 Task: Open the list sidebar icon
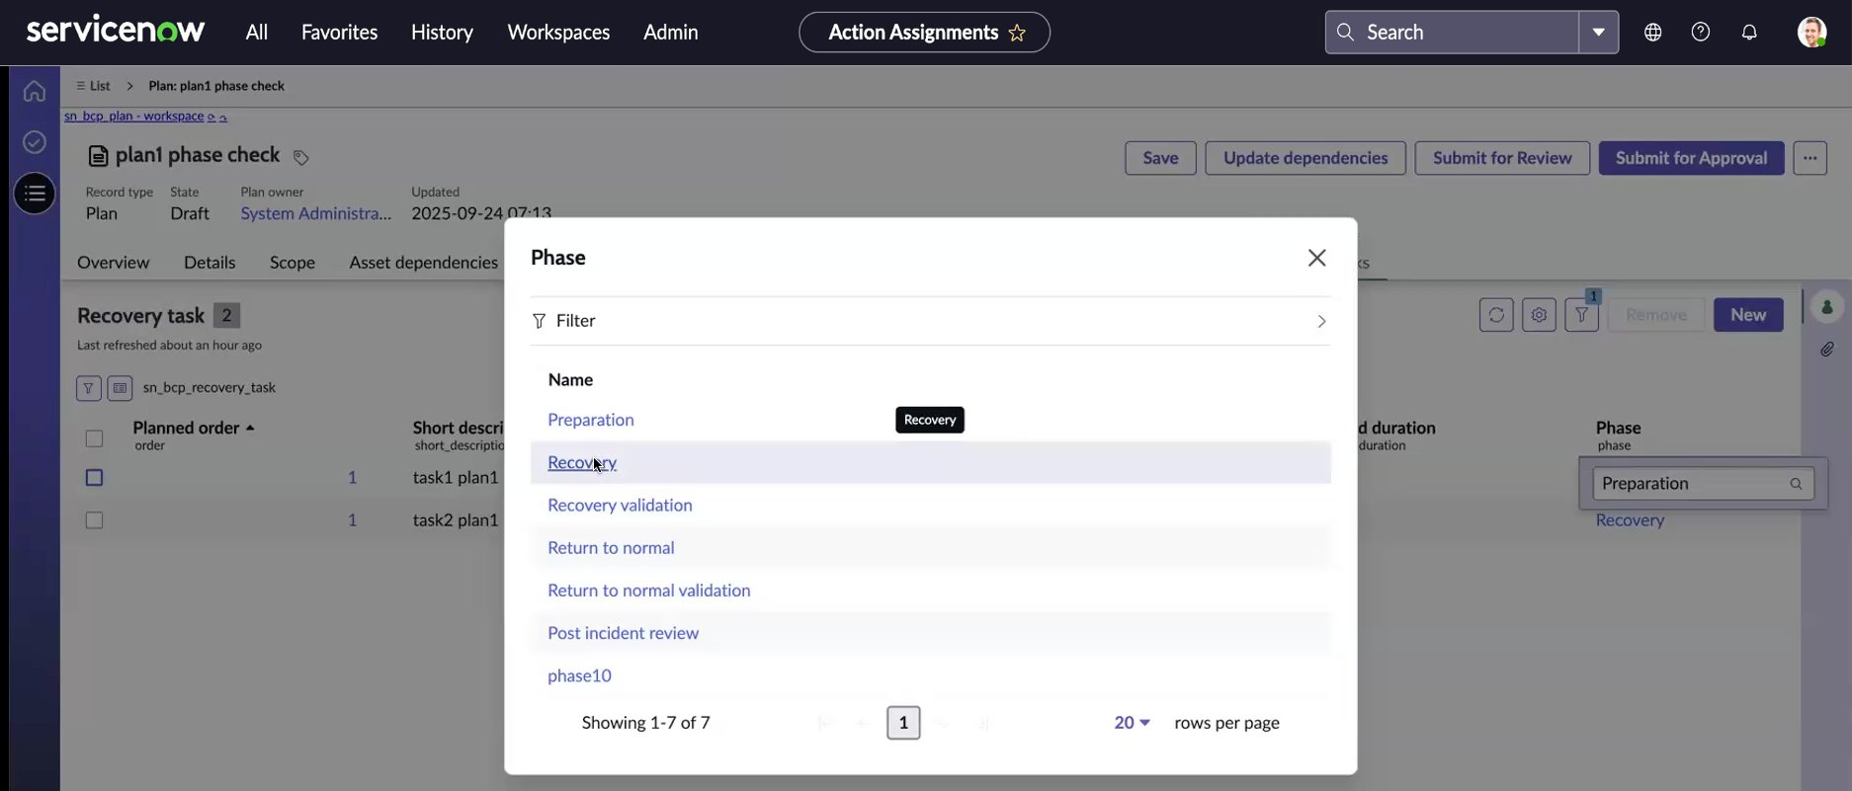click(35, 194)
